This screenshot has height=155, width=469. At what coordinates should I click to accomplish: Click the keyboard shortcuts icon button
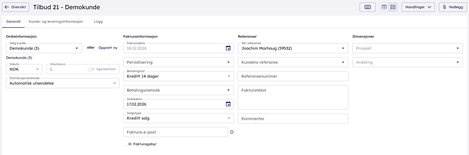[367, 7]
